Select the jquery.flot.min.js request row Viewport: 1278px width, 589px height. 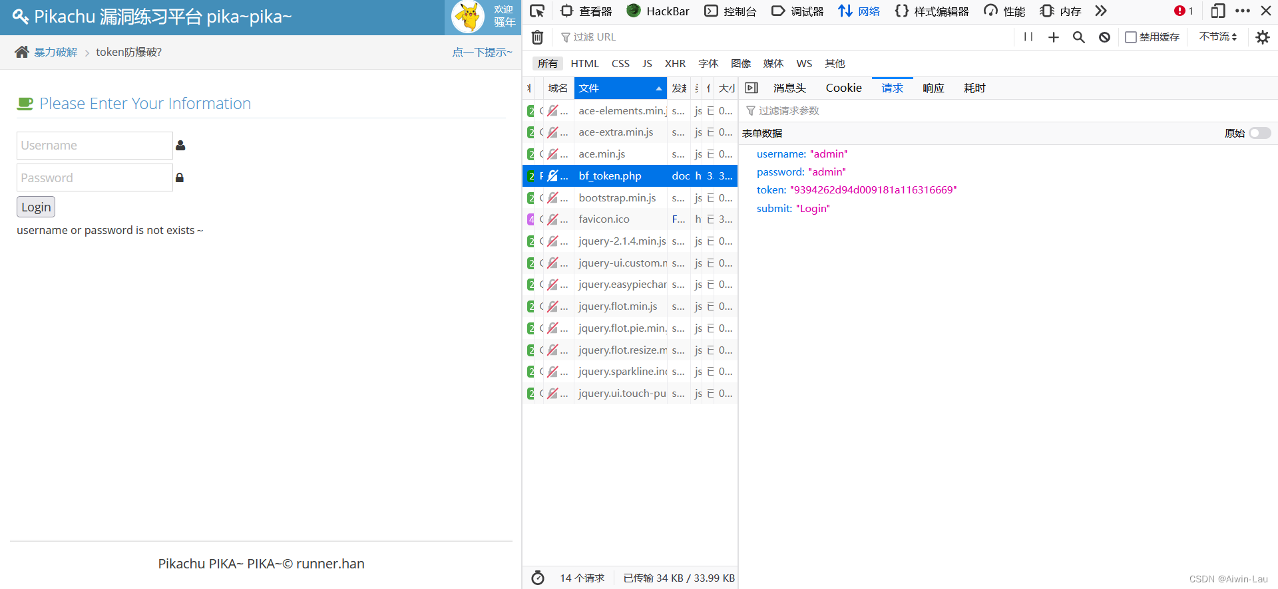click(630, 306)
